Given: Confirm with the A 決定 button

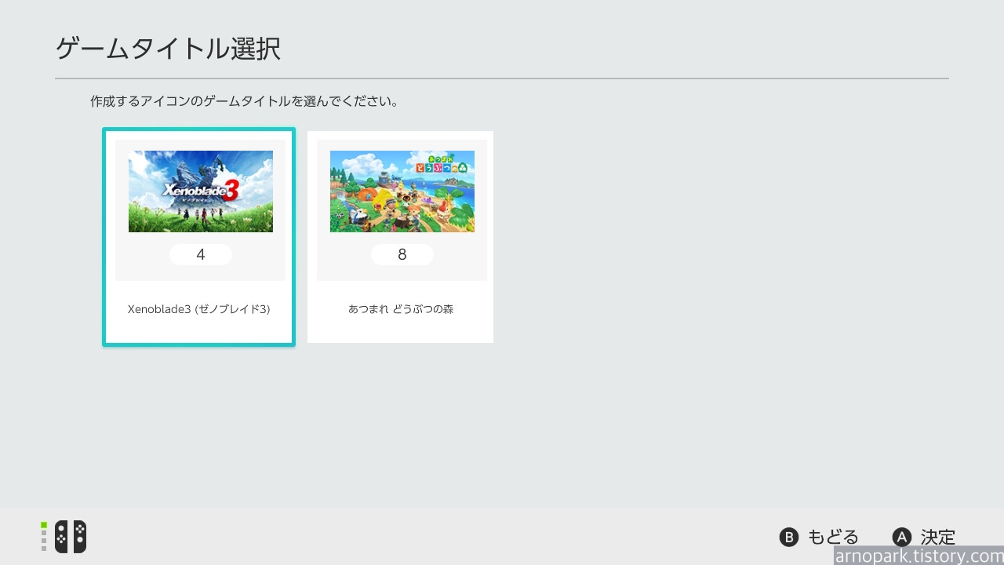Looking at the screenshot, I should click(924, 538).
